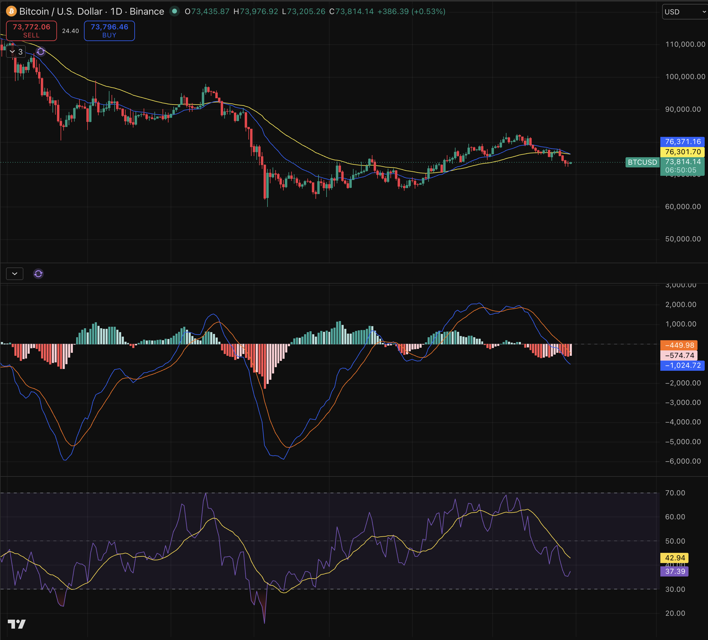The width and height of the screenshot is (708, 640).
Task: Click the yellow 76,301.70 moving average label
Action: [x=683, y=152]
